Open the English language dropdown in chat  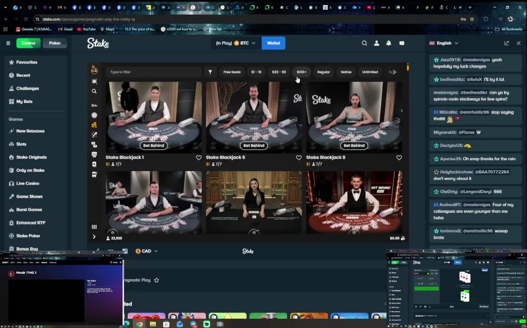pos(444,43)
